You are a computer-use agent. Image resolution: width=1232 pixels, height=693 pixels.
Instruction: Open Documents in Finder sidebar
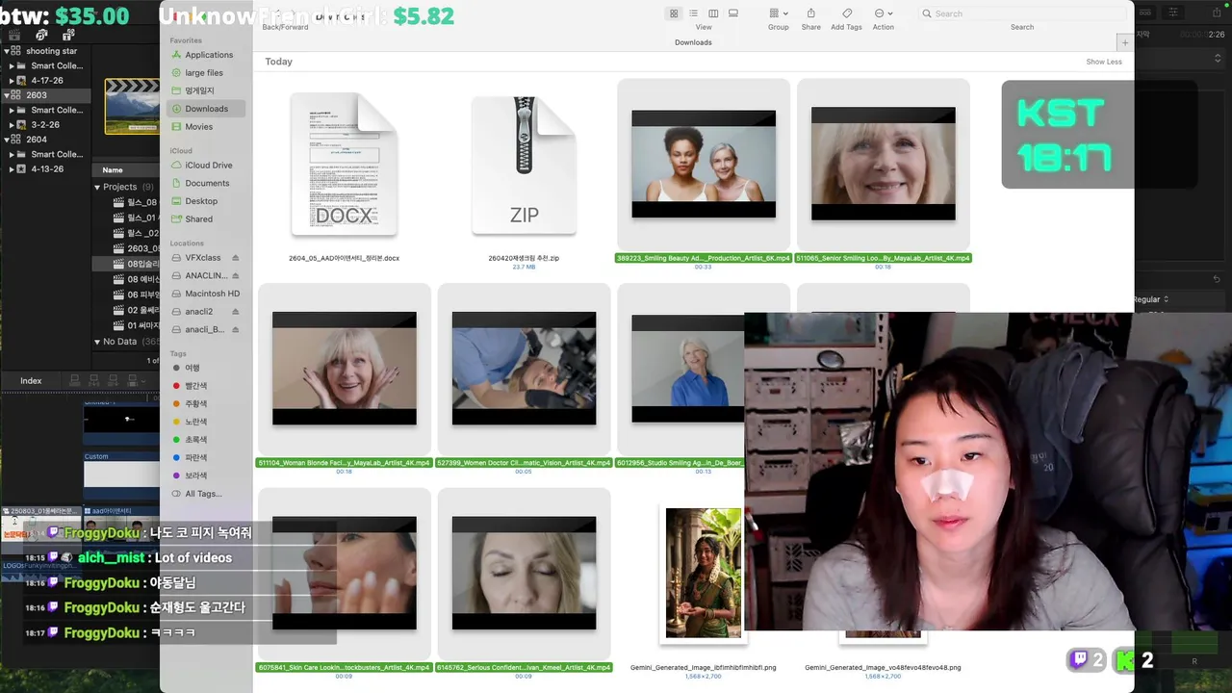click(x=207, y=184)
